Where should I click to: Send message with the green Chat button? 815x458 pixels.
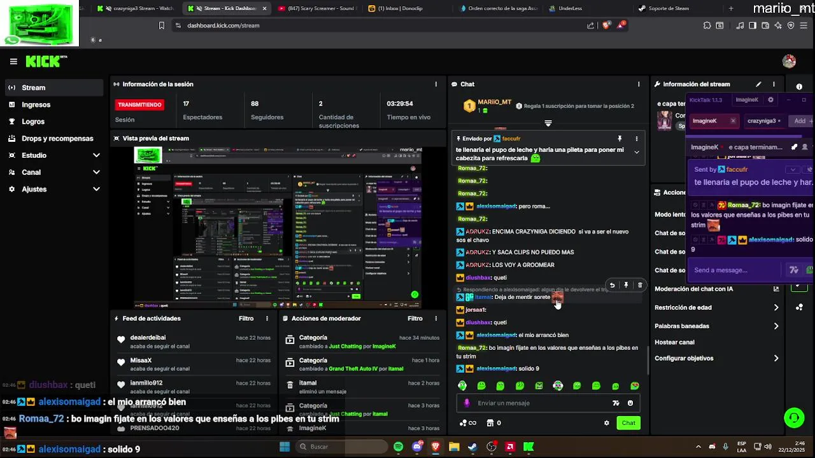(628, 423)
